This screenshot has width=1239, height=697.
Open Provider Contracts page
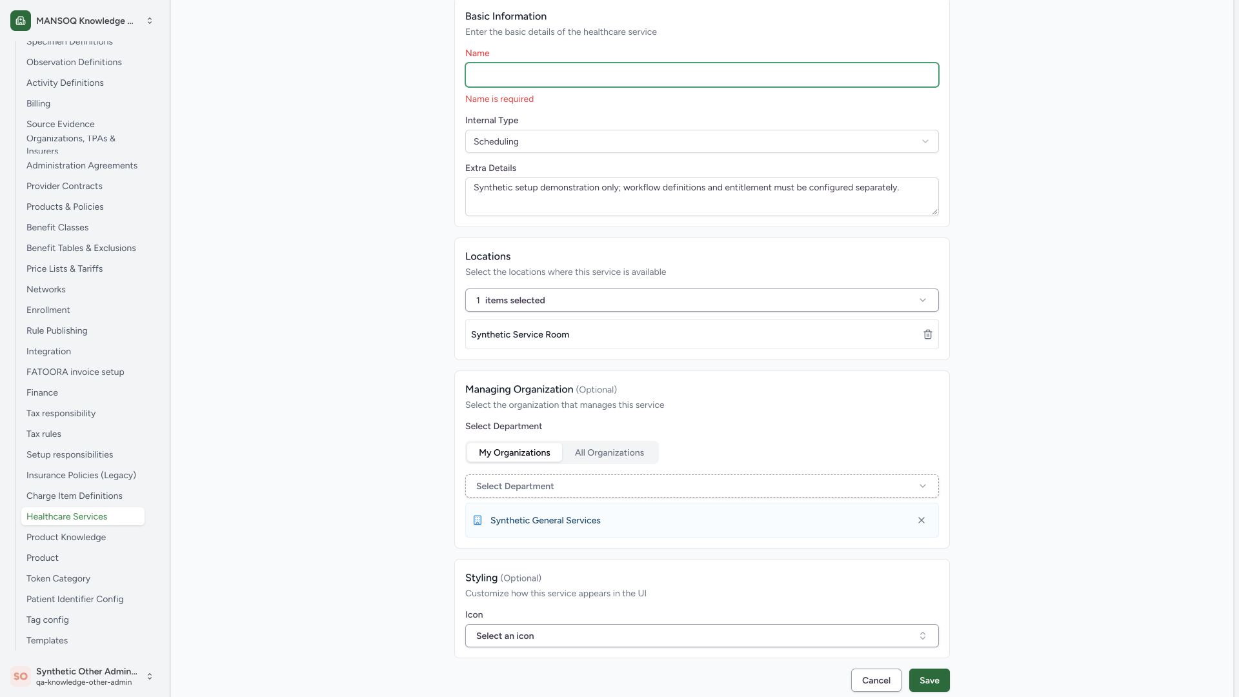click(83, 186)
